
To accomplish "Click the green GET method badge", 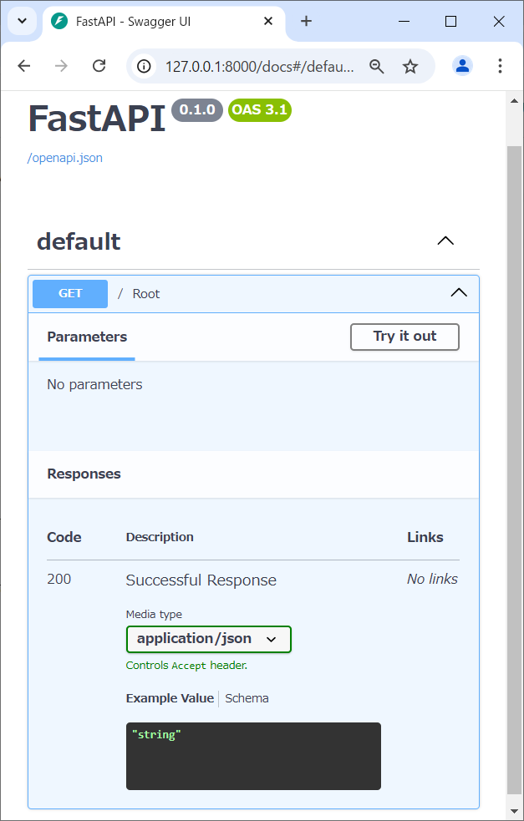I will 69,293.
